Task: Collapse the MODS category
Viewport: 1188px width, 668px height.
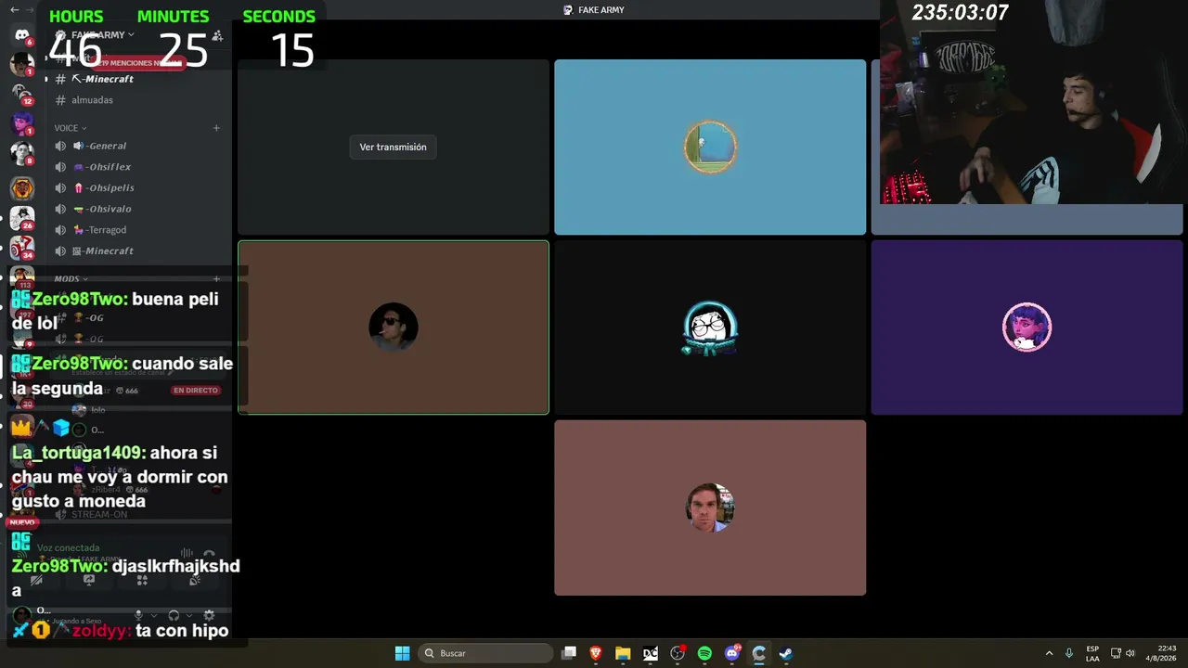Action: (71, 278)
